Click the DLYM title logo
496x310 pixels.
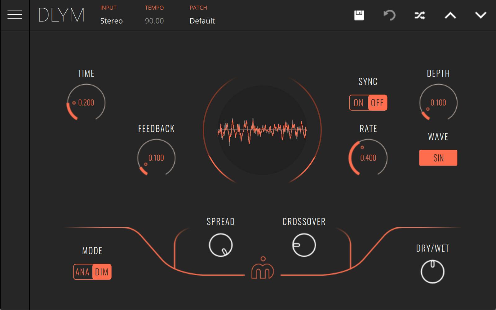[61, 15]
